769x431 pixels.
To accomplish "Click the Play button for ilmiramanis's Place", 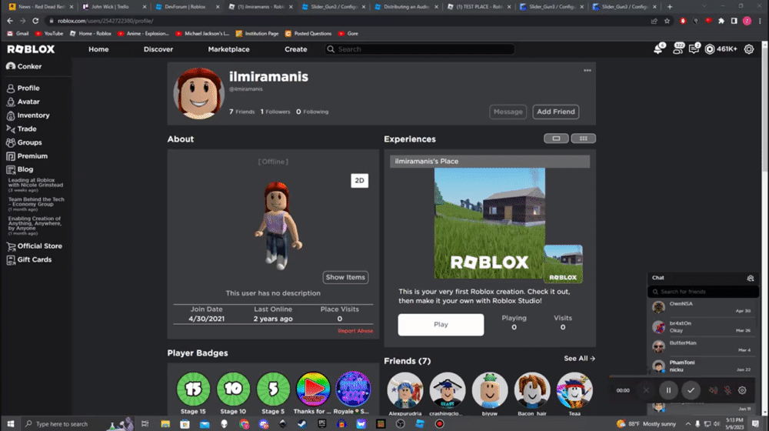I will point(441,325).
